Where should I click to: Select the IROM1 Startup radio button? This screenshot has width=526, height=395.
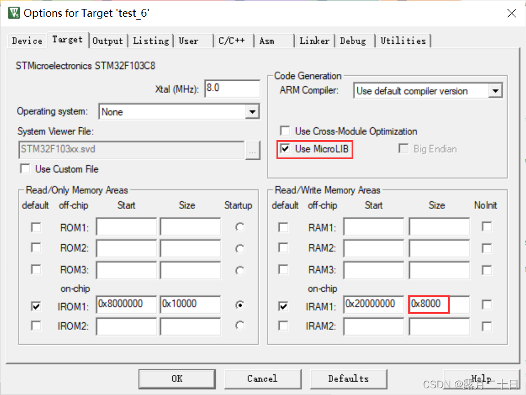(239, 305)
